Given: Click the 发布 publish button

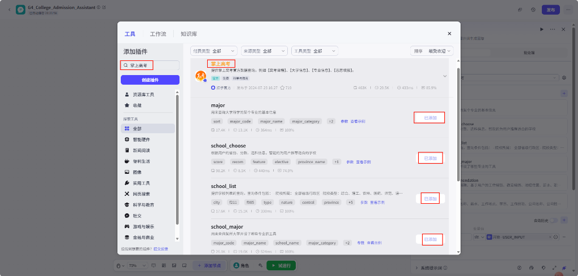Looking at the screenshot, I should pos(551,10).
